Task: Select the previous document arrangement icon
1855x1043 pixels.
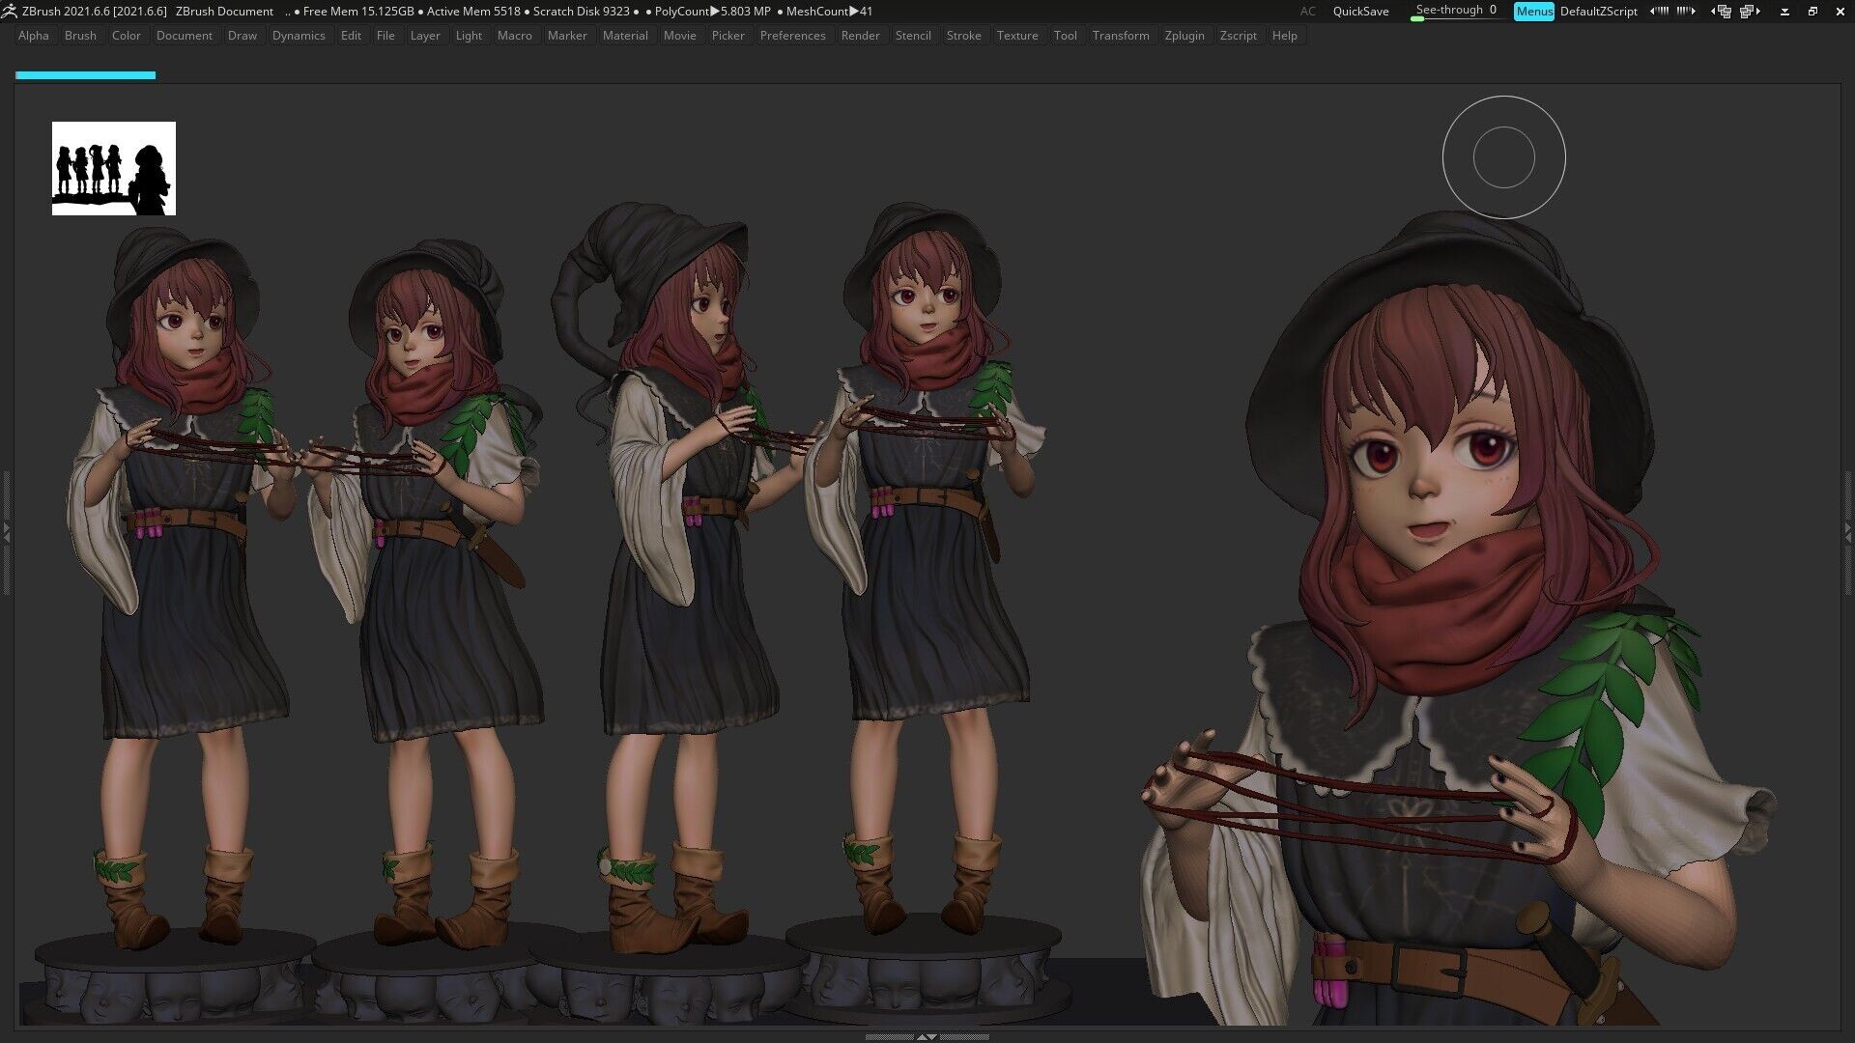Action: click(1723, 11)
